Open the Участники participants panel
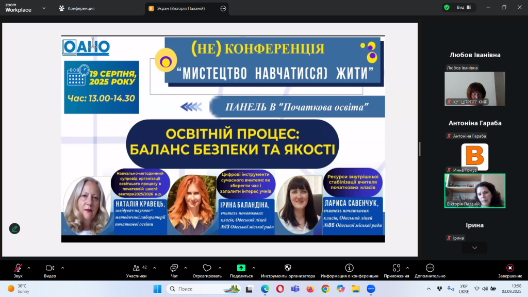 click(136, 268)
